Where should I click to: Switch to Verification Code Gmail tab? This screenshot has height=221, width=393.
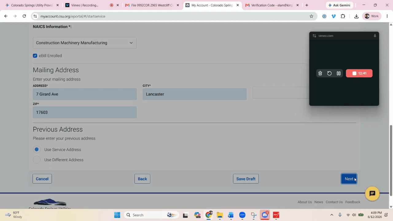coord(272,5)
